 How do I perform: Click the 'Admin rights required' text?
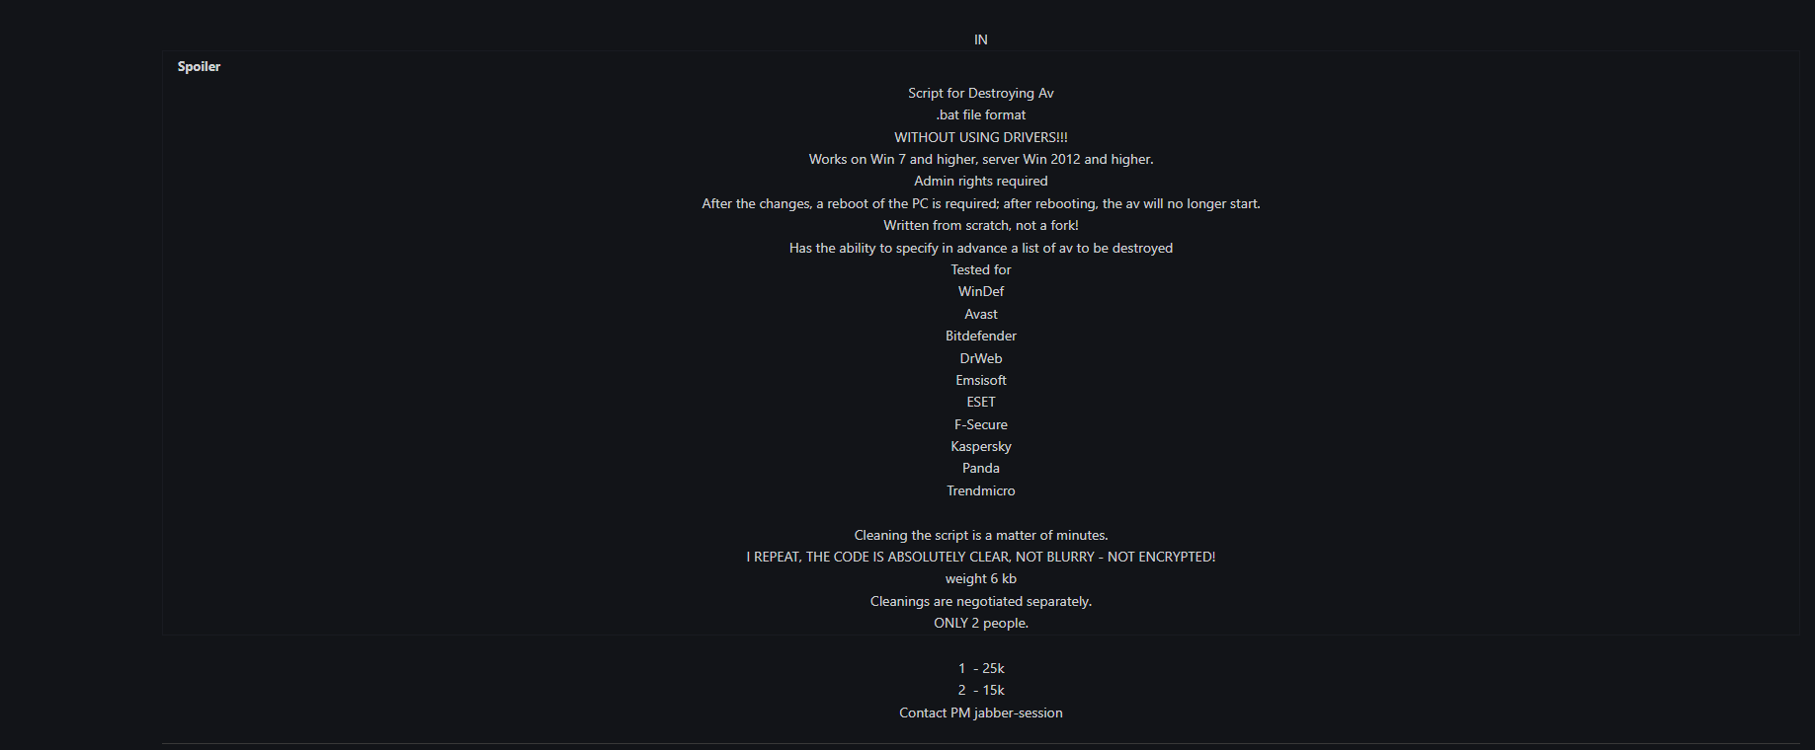(x=981, y=181)
